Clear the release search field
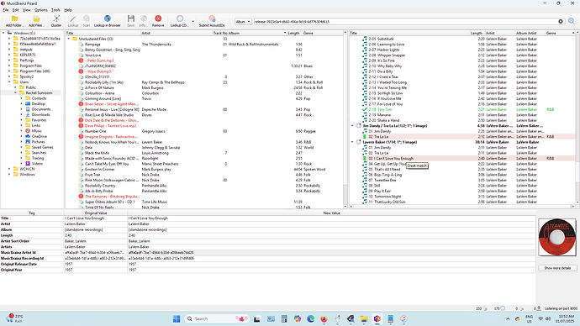 [x=561, y=22]
